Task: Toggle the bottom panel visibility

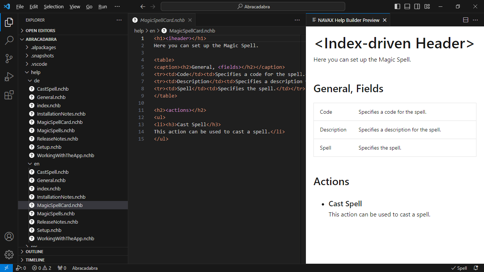Action: tap(407, 6)
